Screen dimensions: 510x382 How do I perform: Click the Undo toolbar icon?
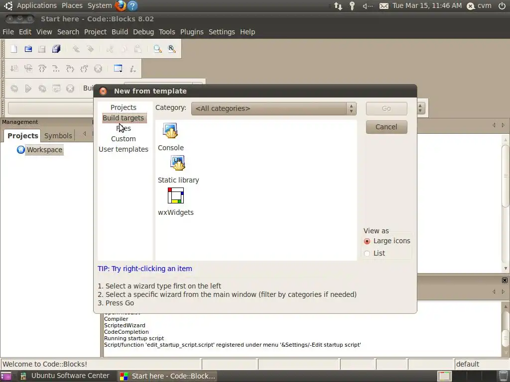(x=76, y=49)
